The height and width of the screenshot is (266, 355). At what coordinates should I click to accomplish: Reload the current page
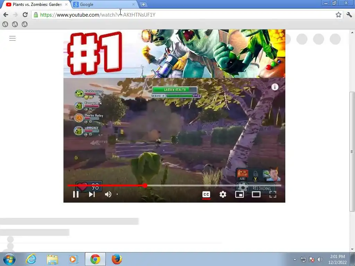(25, 15)
